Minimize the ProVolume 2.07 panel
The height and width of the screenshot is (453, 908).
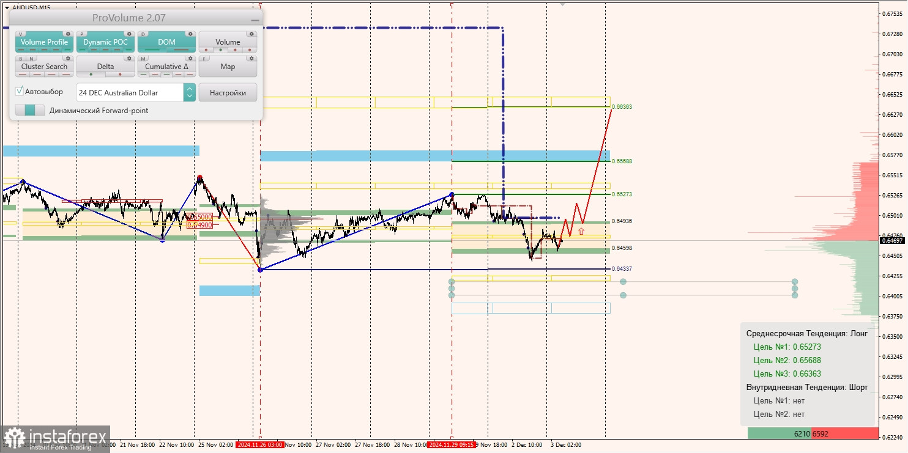[255, 20]
